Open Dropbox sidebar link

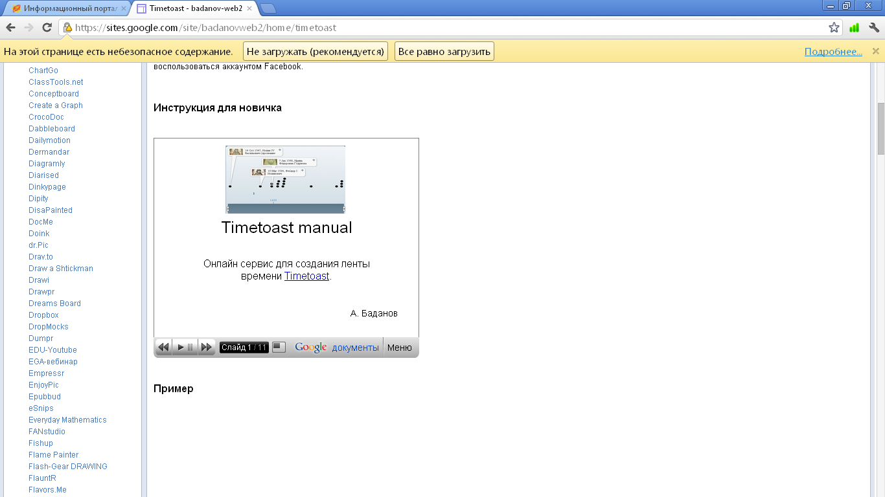43,315
